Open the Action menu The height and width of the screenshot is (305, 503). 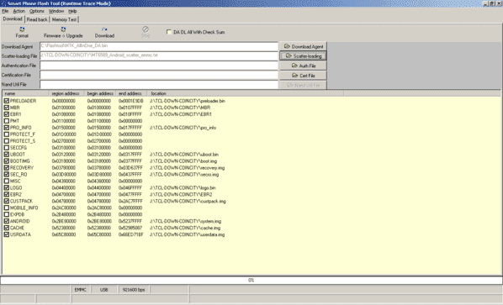click(19, 11)
